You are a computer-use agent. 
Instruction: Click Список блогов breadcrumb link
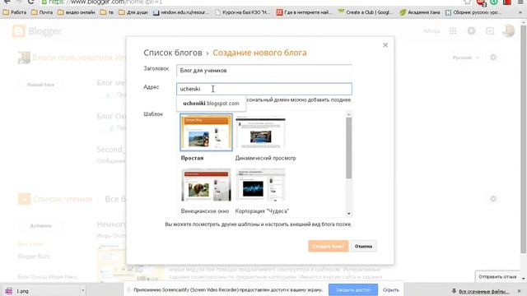[173, 53]
